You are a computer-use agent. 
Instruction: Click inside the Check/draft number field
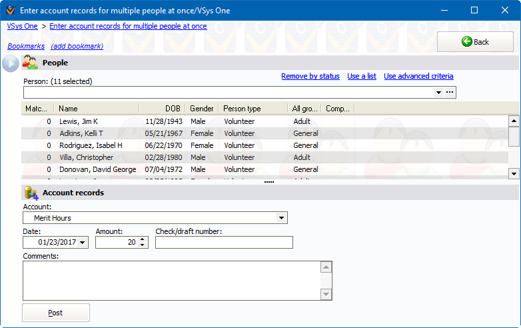224,243
